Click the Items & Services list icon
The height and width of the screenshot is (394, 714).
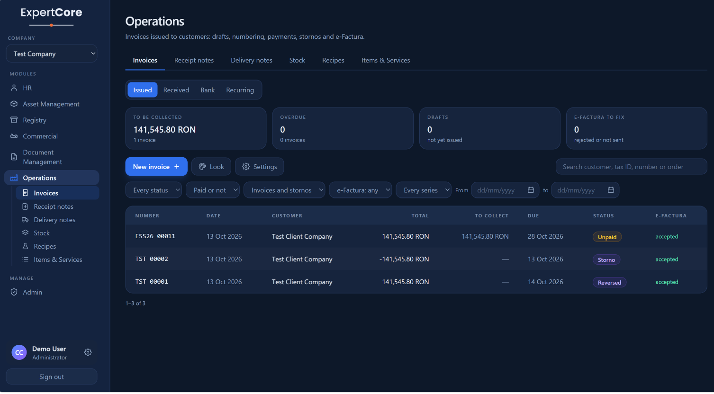[26, 260]
